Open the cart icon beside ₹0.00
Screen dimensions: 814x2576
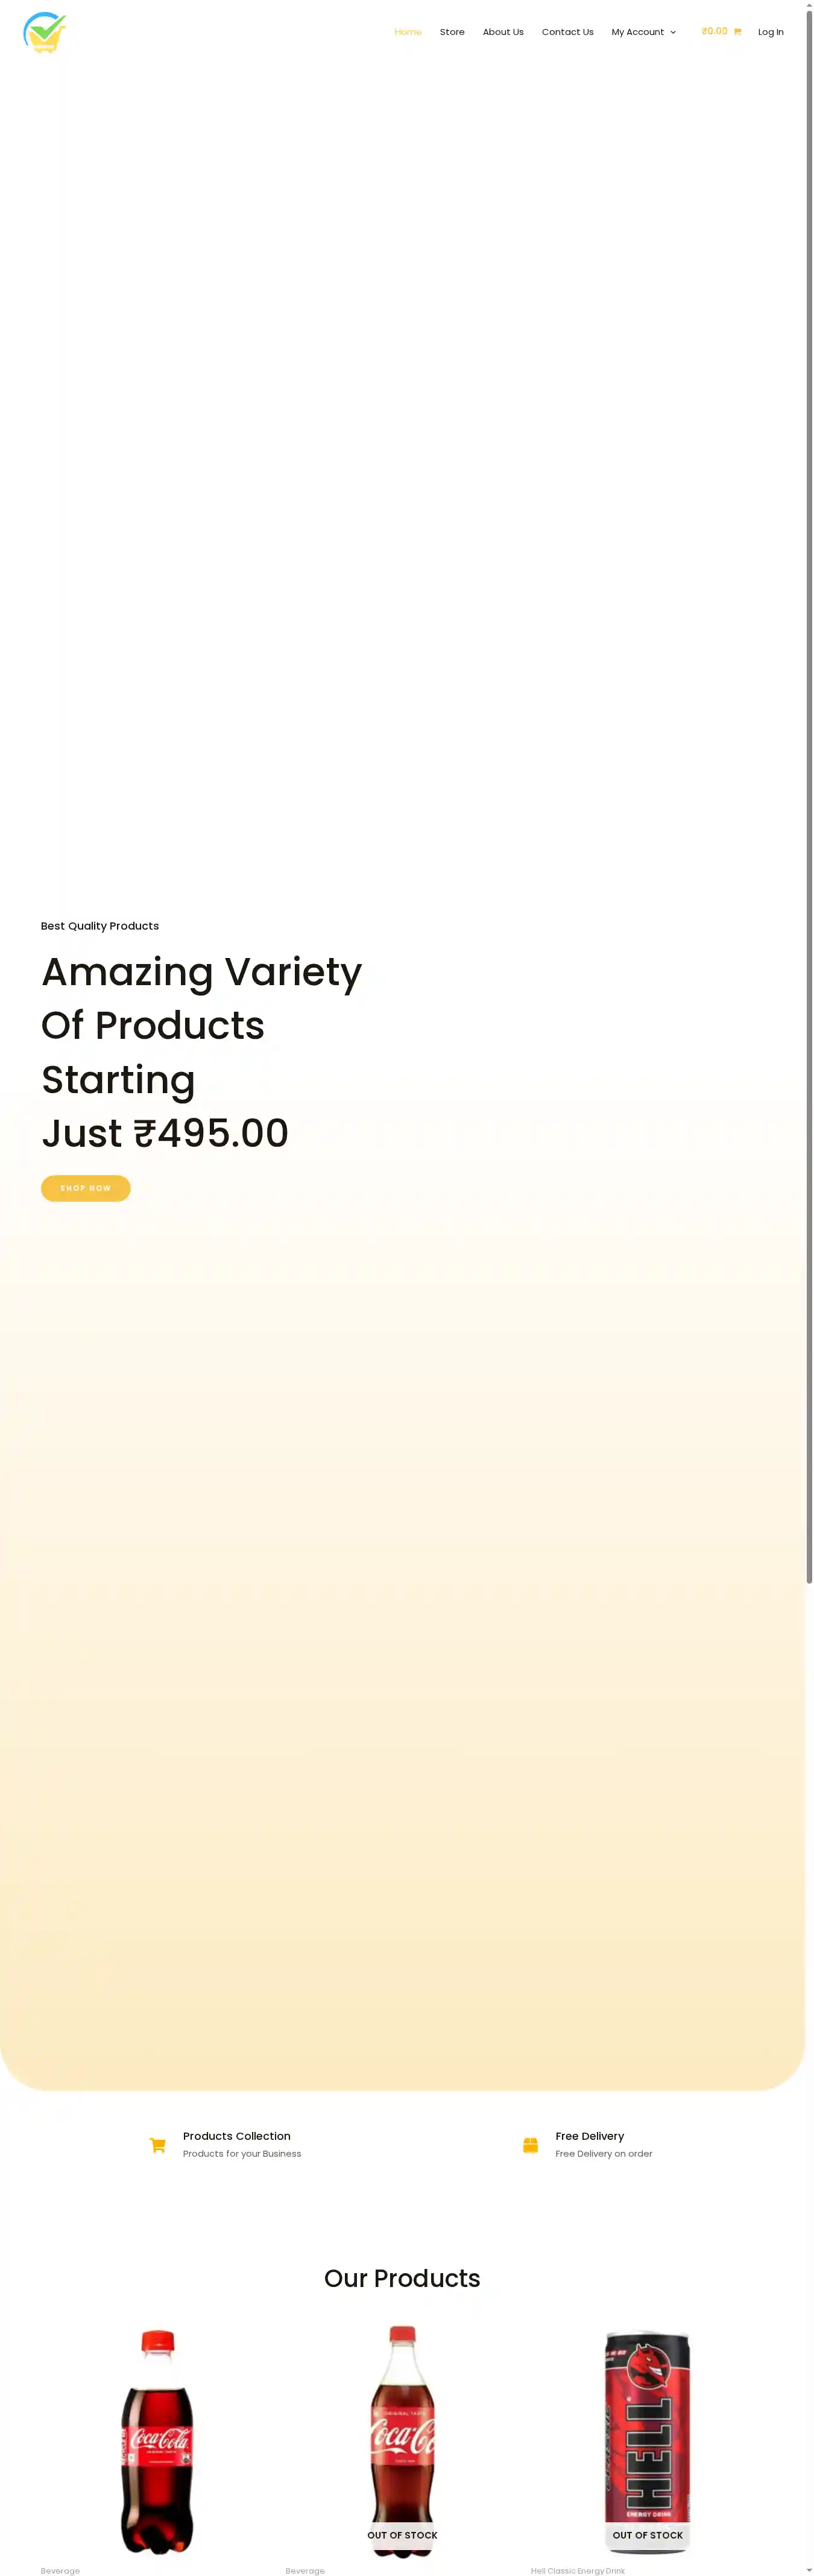737,32
